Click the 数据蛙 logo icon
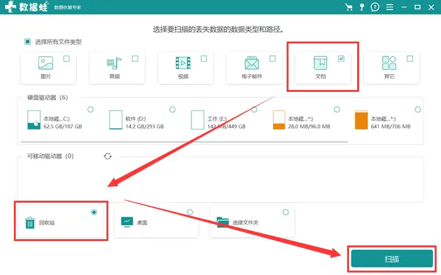The width and height of the screenshot is (441, 275). 10,7
